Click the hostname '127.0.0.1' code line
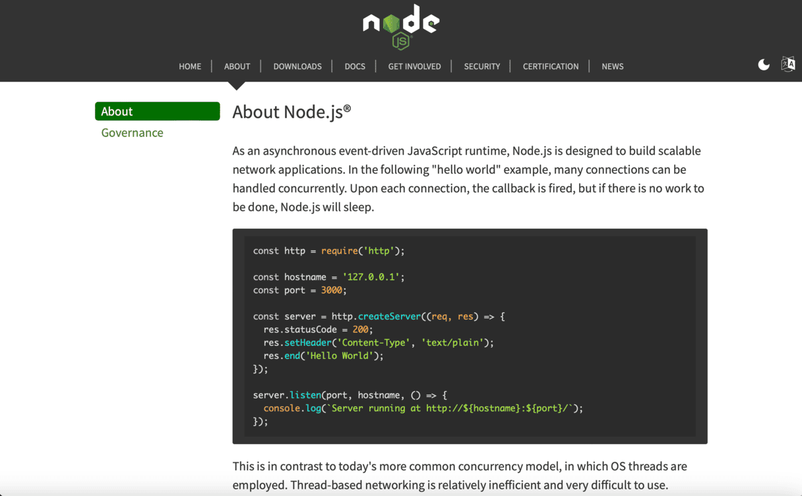Screen dimensions: 802x496 click(x=328, y=277)
